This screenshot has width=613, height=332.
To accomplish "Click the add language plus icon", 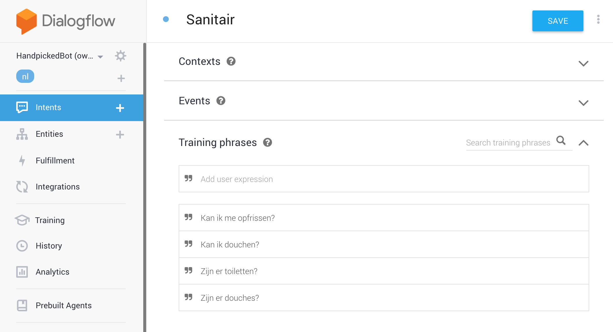I will pyautogui.click(x=121, y=78).
